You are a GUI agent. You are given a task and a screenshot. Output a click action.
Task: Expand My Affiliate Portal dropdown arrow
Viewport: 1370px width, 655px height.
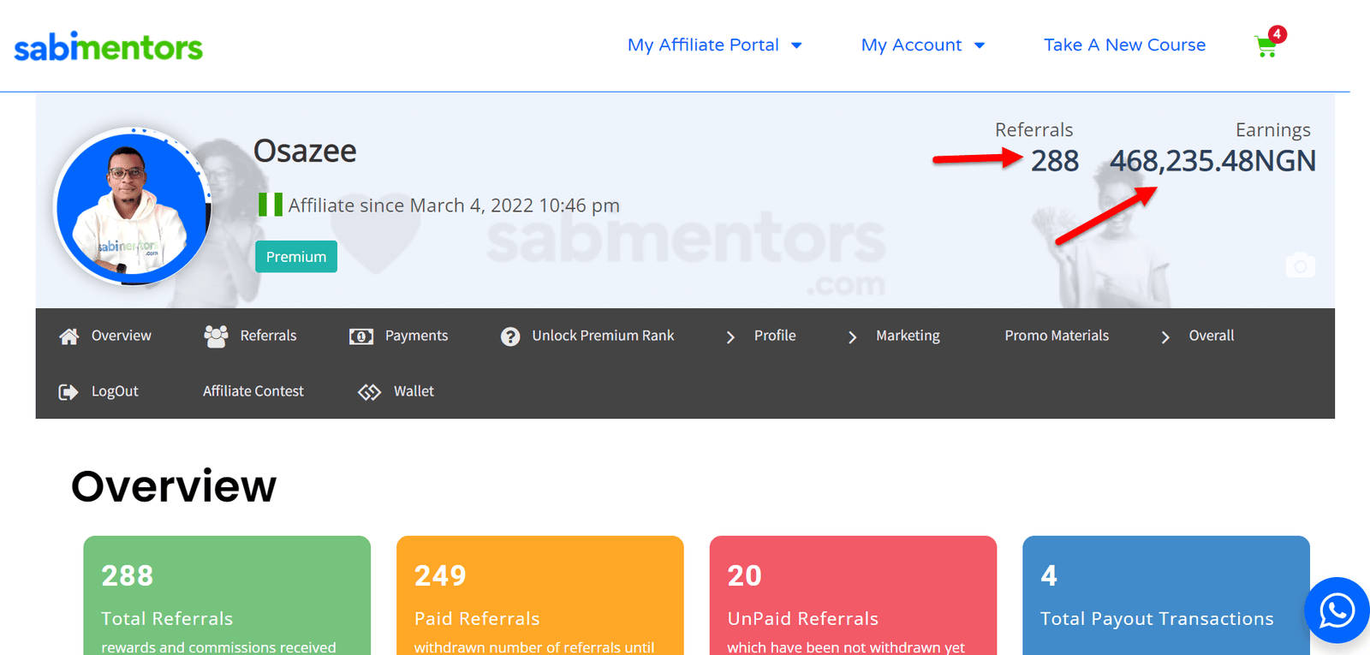[796, 45]
